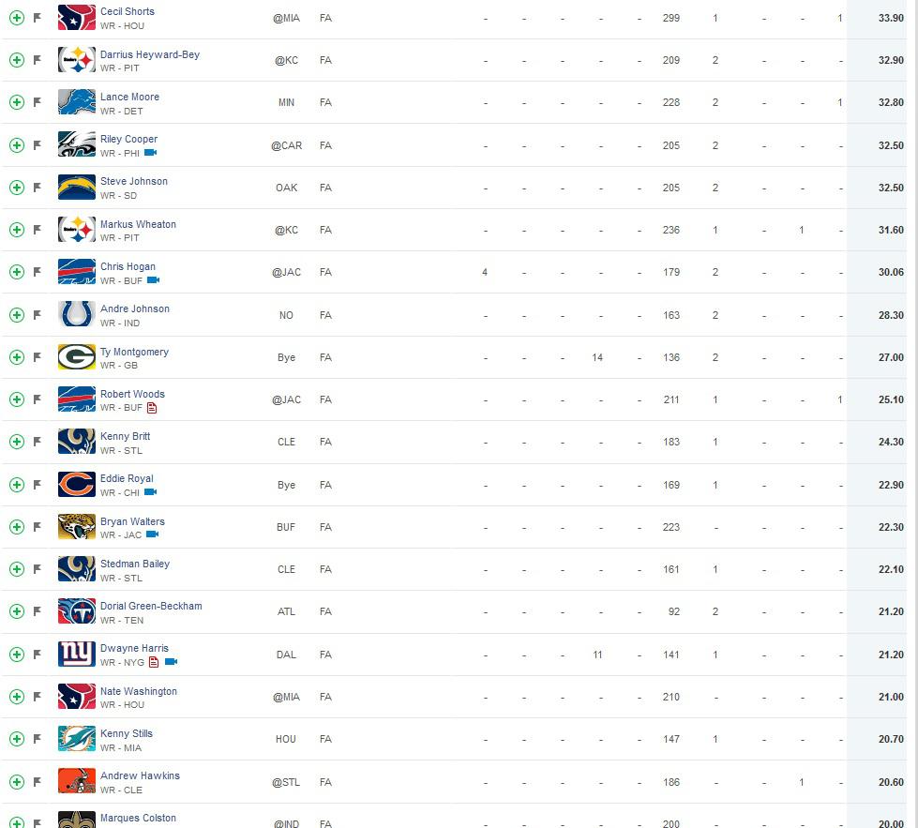Click the Nate Washington player name

tap(139, 691)
